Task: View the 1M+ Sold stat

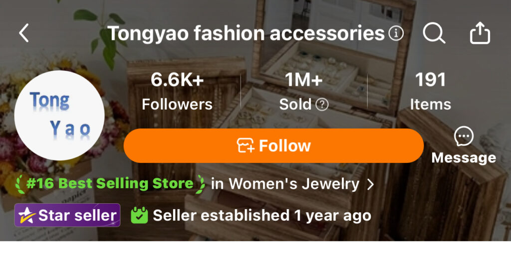Action: point(304,92)
